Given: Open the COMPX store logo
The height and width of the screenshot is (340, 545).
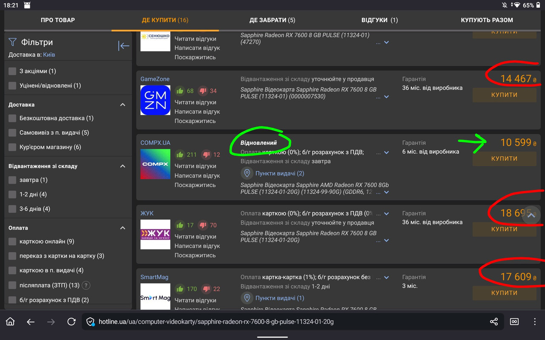Looking at the screenshot, I should 155,164.
